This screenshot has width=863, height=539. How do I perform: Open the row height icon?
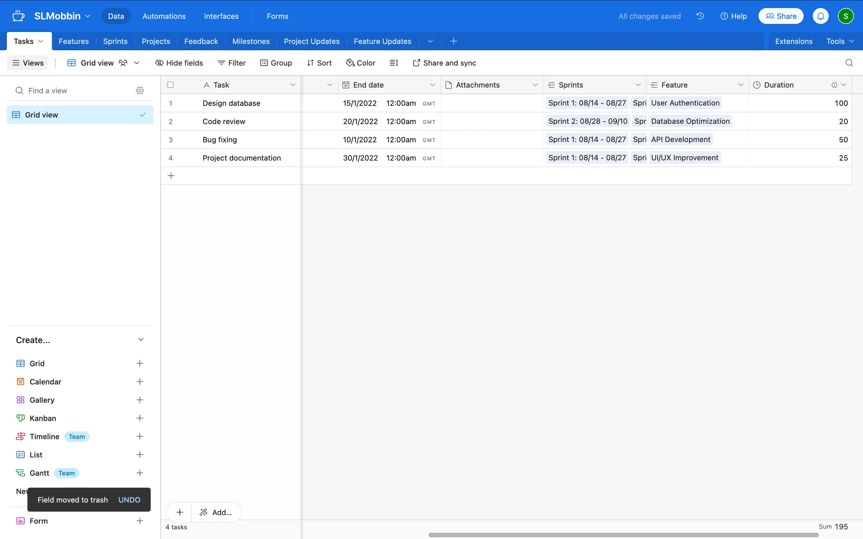pyautogui.click(x=394, y=63)
